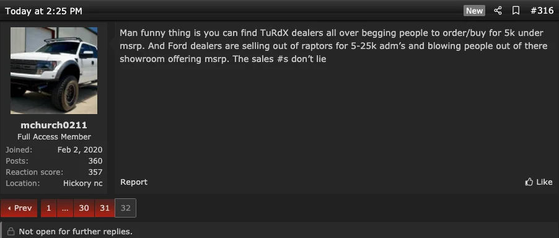This screenshot has width=559, height=238.
Task: Click the thumbs-up Like icon
Action: pyautogui.click(x=529, y=182)
